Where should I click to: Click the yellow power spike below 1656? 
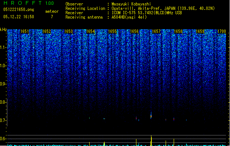136,142
